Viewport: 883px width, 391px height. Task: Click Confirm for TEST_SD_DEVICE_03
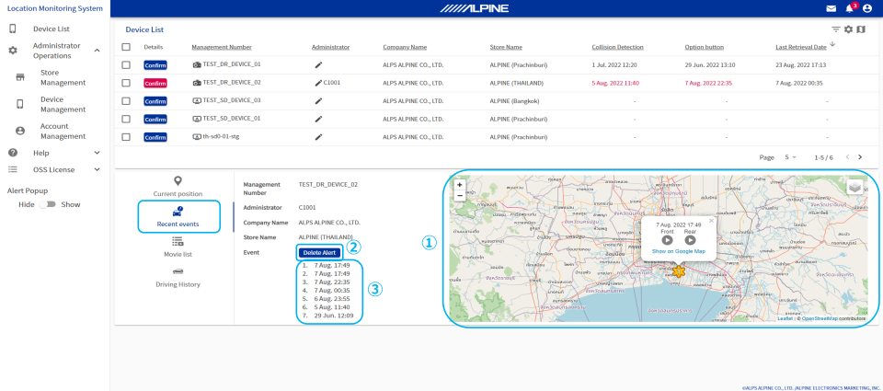(155, 101)
